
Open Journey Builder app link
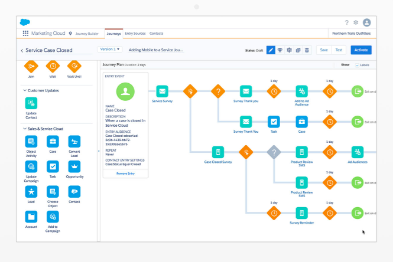[87, 34]
